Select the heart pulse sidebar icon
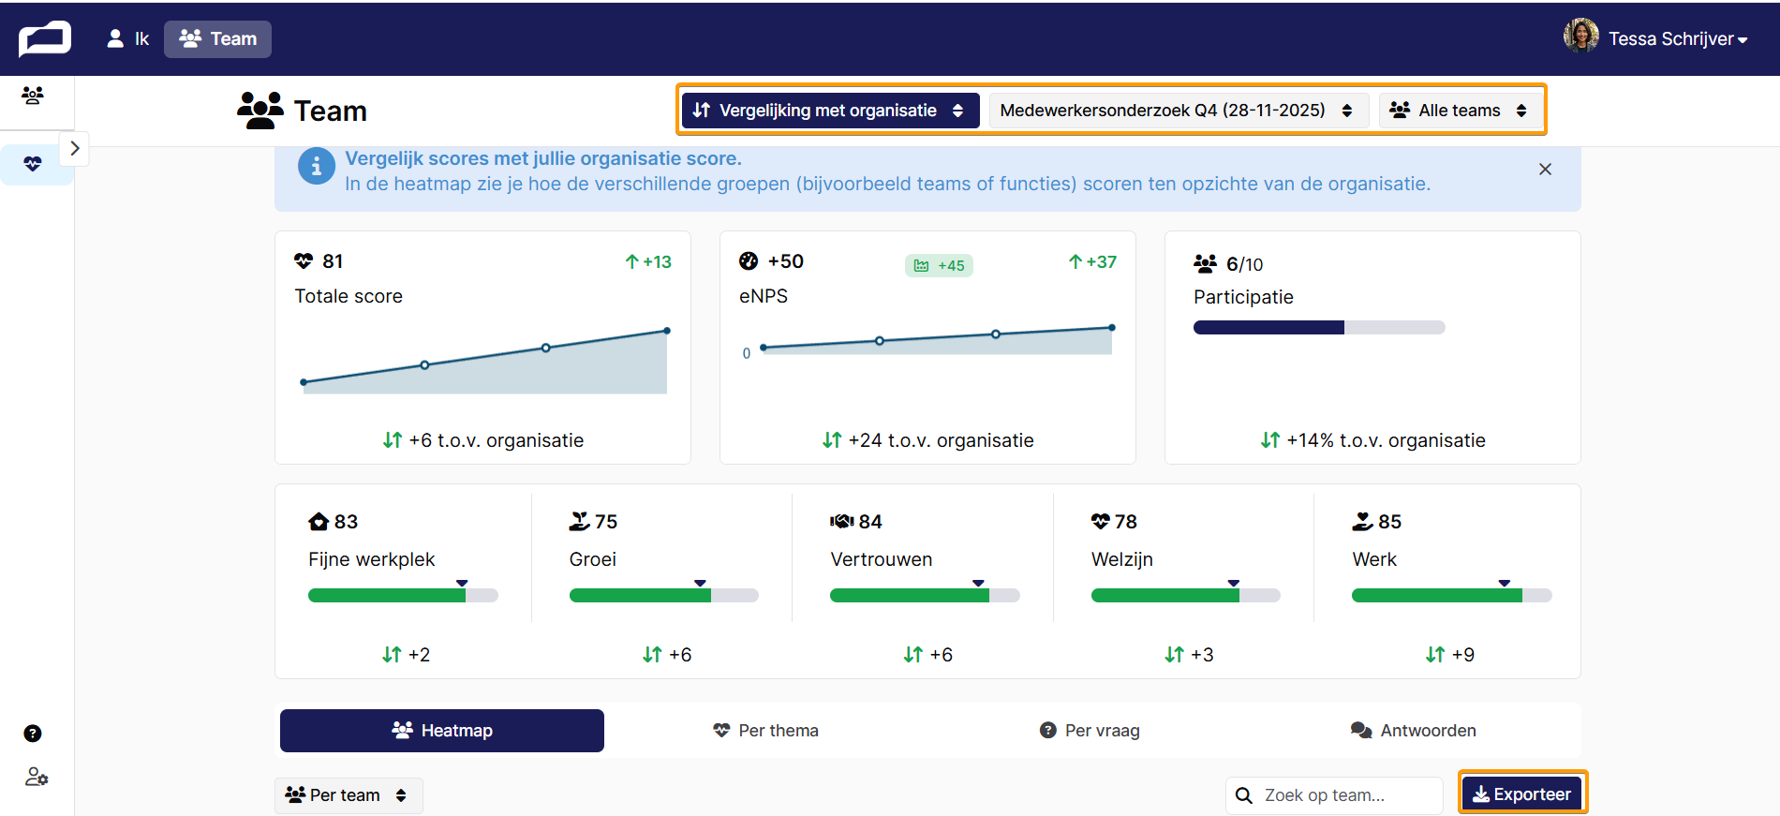The width and height of the screenshot is (1780, 816). 33,164
